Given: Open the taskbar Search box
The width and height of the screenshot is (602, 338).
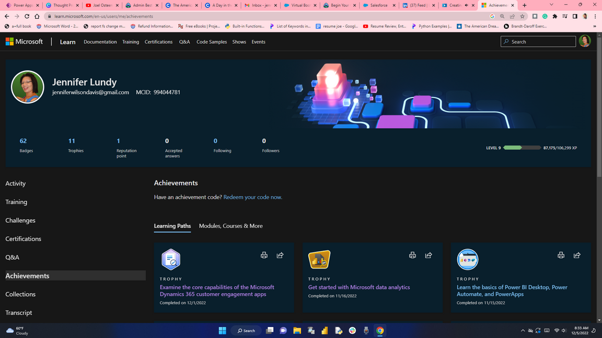Looking at the screenshot, I should pos(246,330).
